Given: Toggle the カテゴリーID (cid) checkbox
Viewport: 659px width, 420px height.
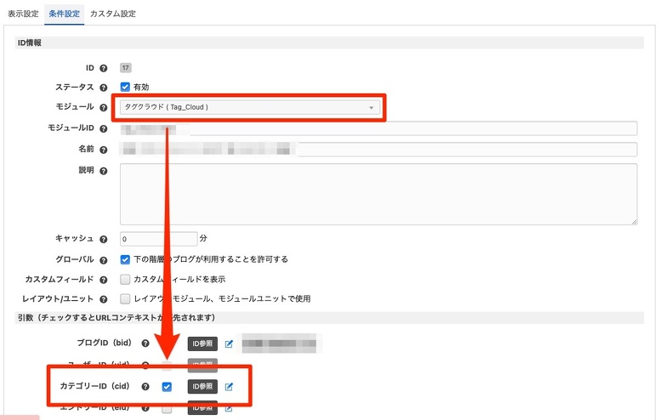Looking at the screenshot, I should click(167, 387).
